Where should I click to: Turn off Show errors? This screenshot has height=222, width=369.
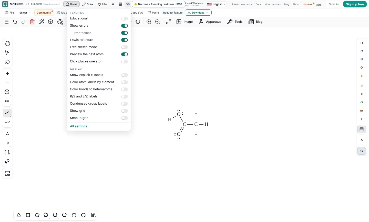(x=125, y=26)
